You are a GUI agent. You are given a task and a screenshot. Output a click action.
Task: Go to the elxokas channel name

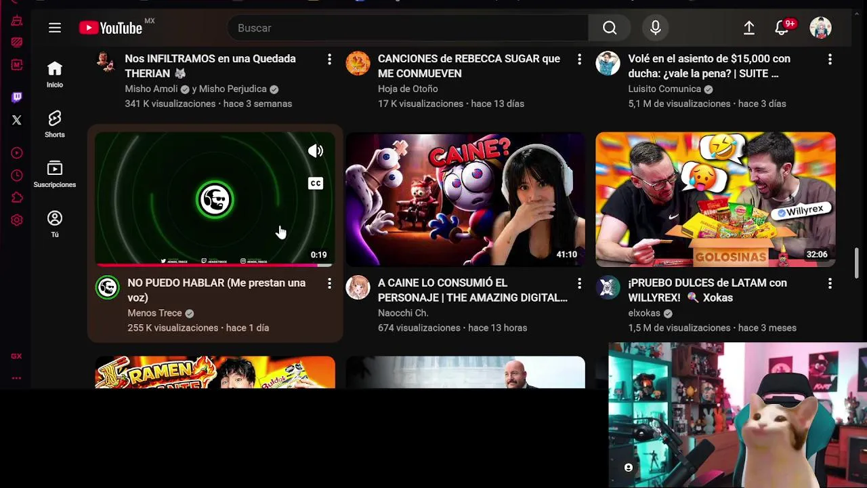point(644,313)
